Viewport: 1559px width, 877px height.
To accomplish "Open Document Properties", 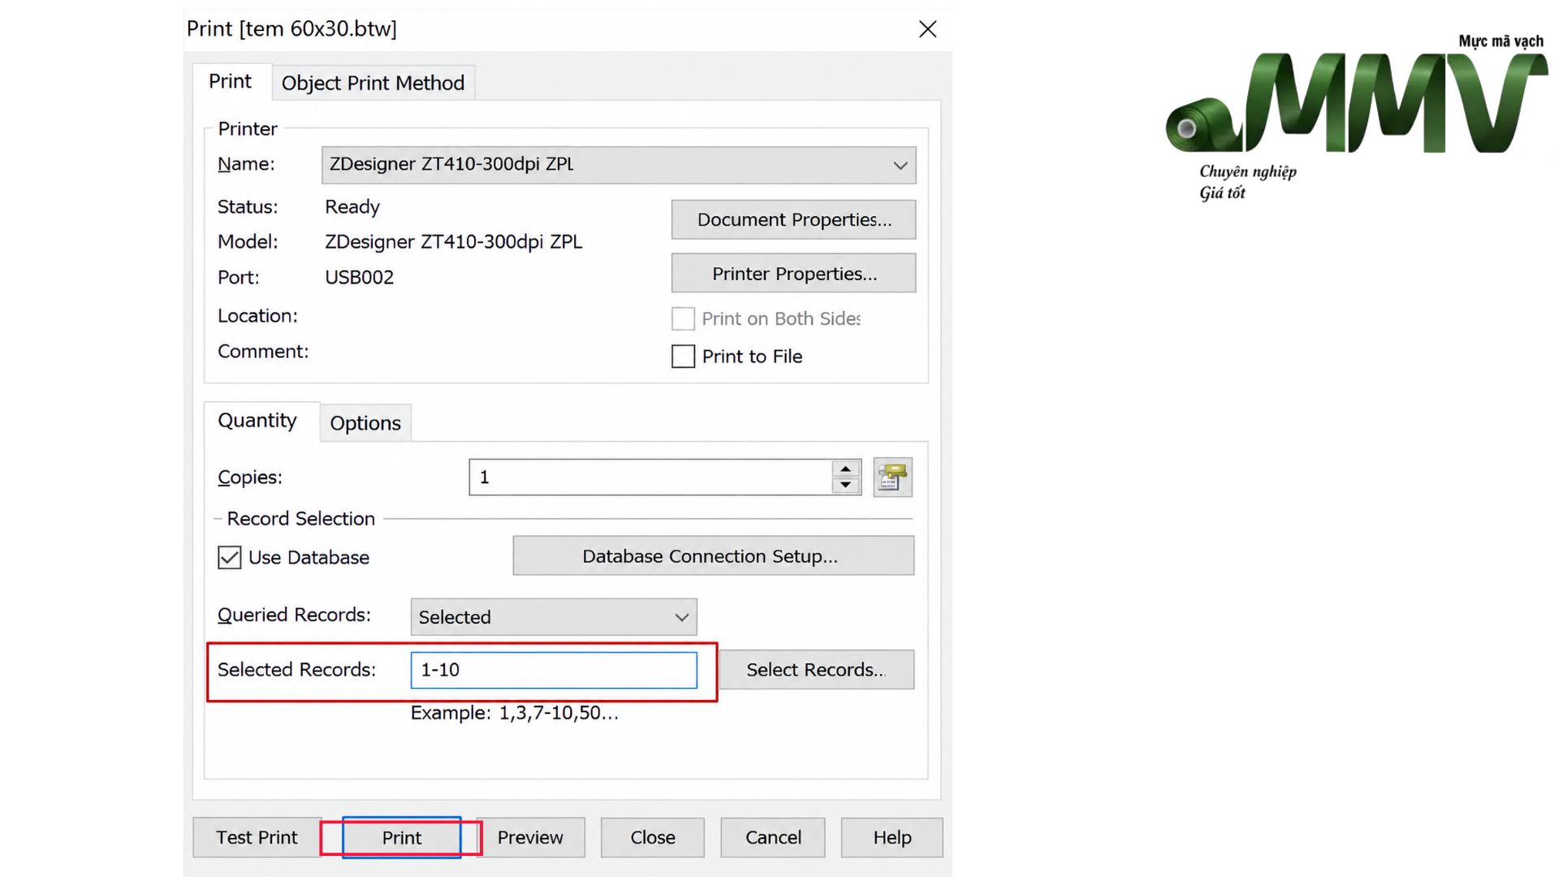I will [x=794, y=219].
